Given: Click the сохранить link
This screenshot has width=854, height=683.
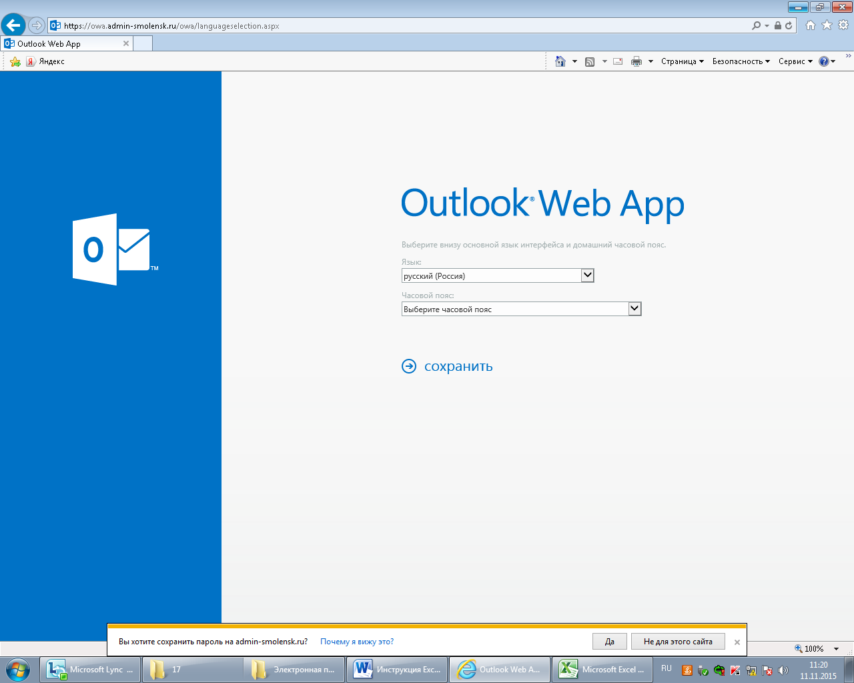Looking at the screenshot, I should [458, 366].
